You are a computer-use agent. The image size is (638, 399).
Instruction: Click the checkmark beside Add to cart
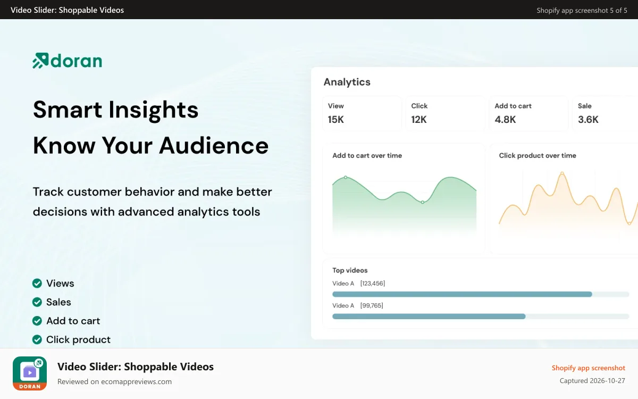tap(37, 321)
